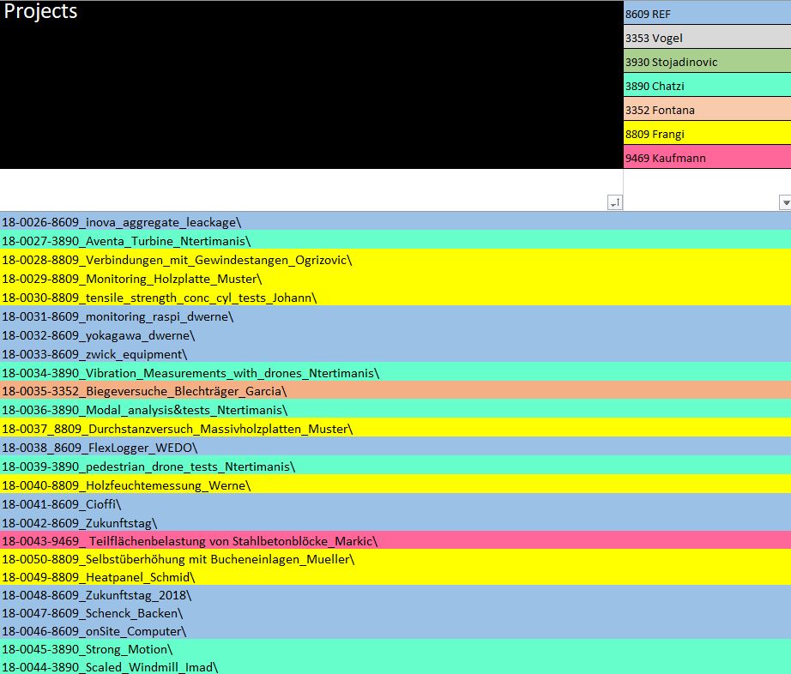
Task: Select row 18-0029-8809_Monitoring_Holzplatte_Muster
Action: pos(395,278)
